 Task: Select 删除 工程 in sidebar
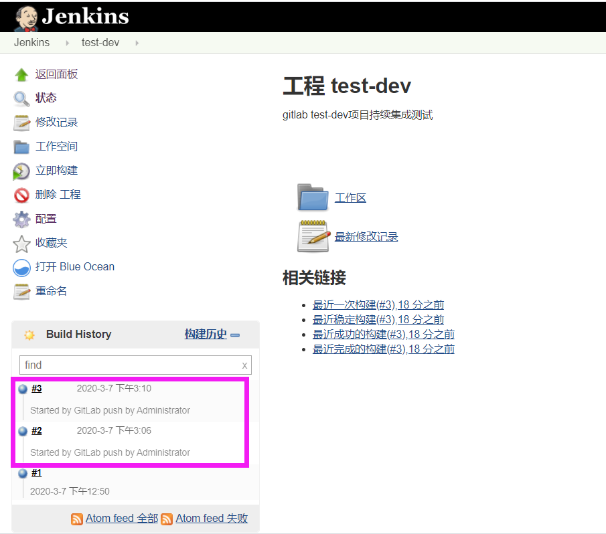[58, 194]
